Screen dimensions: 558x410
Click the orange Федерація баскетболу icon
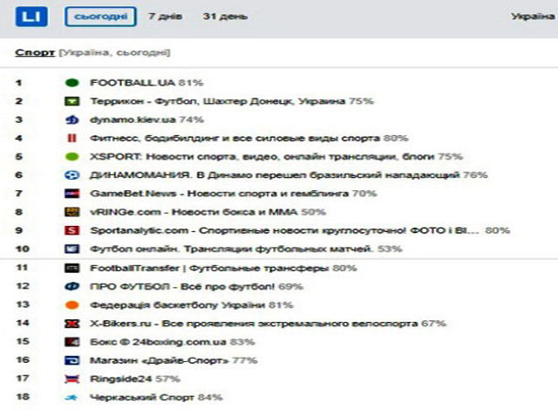pyautogui.click(x=71, y=305)
